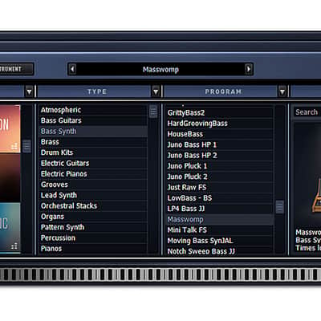Select the Grooves type
This screenshot has width=321, height=321.
pyautogui.click(x=93, y=185)
